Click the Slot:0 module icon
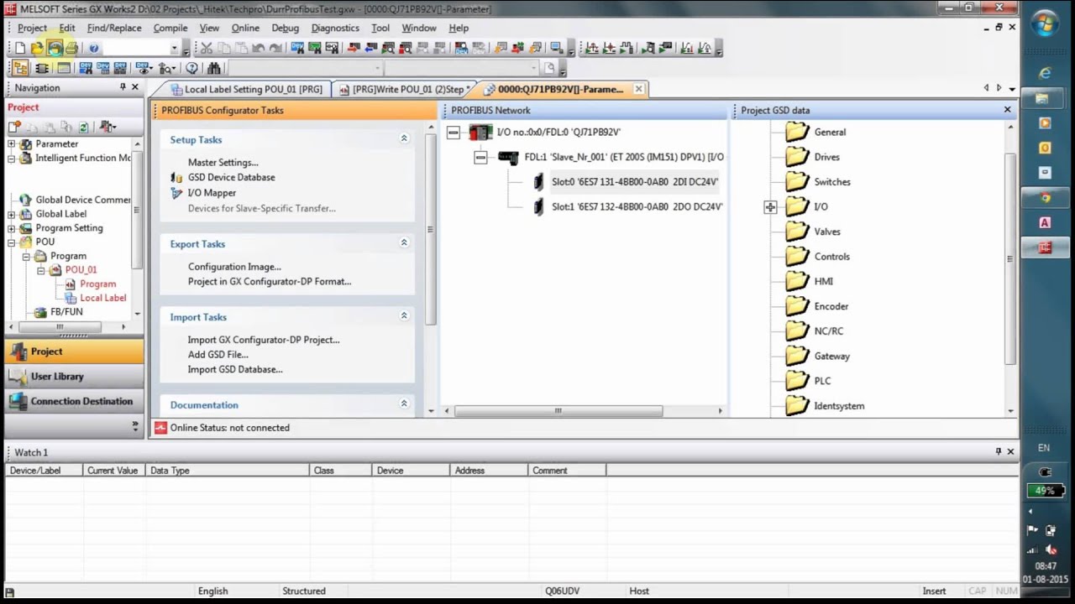 click(538, 182)
